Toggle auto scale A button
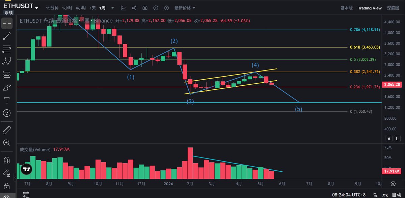 point(389,138)
